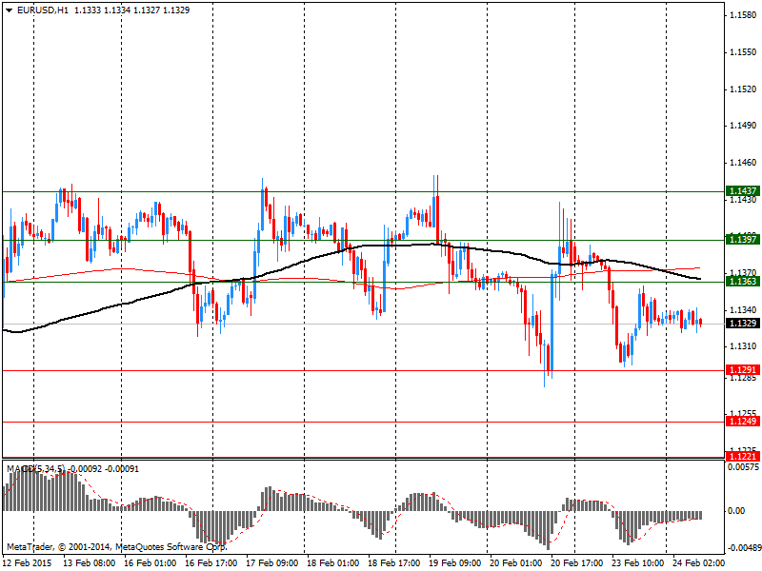
Task: Click the 17 Feb 09:00 time label
Action: click(x=272, y=563)
